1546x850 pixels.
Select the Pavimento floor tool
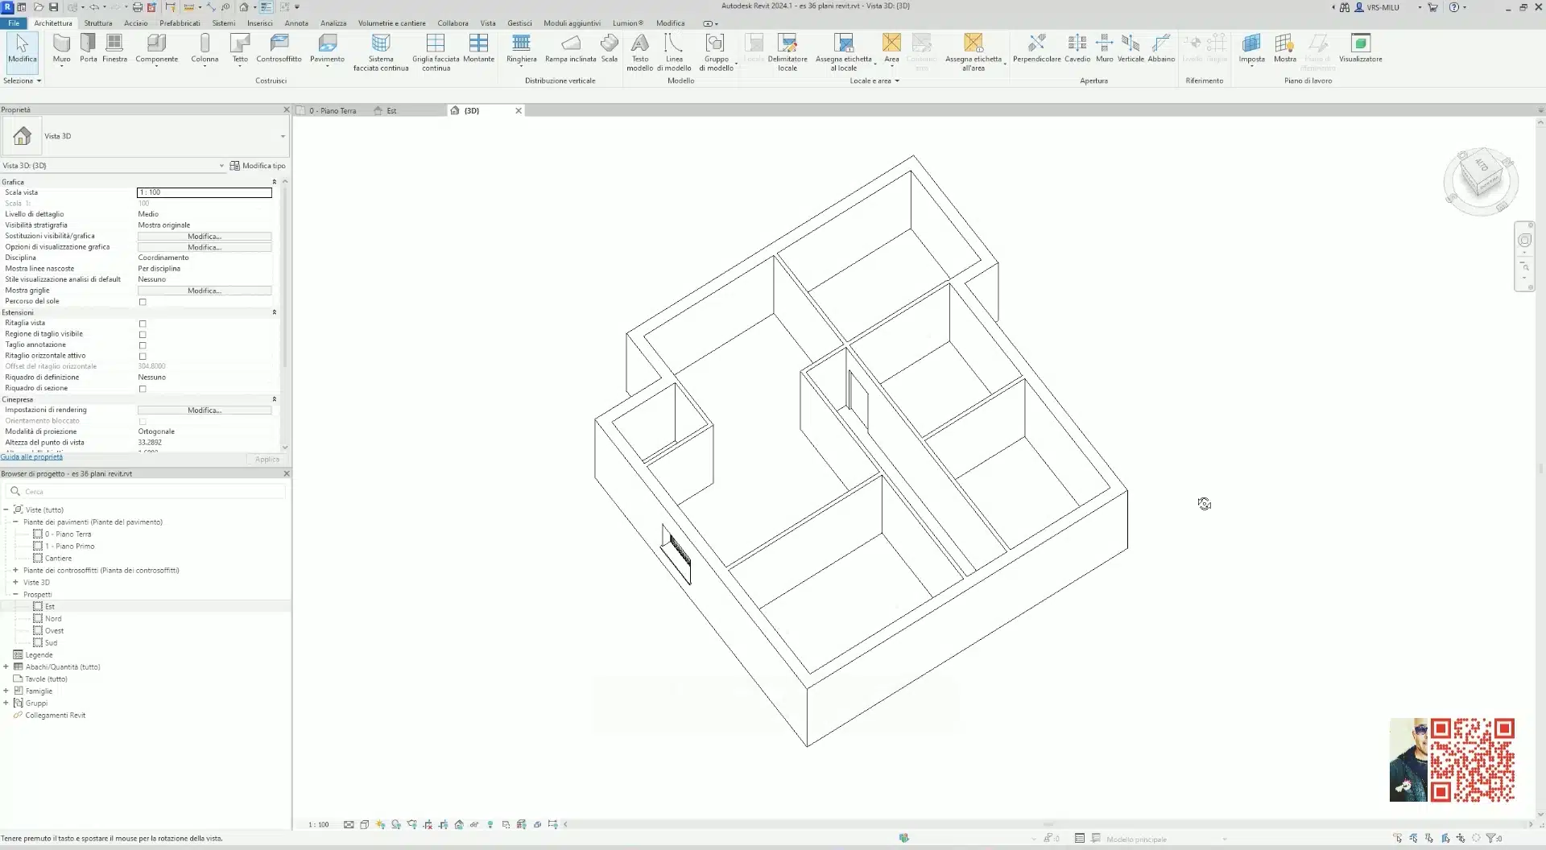click(x=327, y=47)
